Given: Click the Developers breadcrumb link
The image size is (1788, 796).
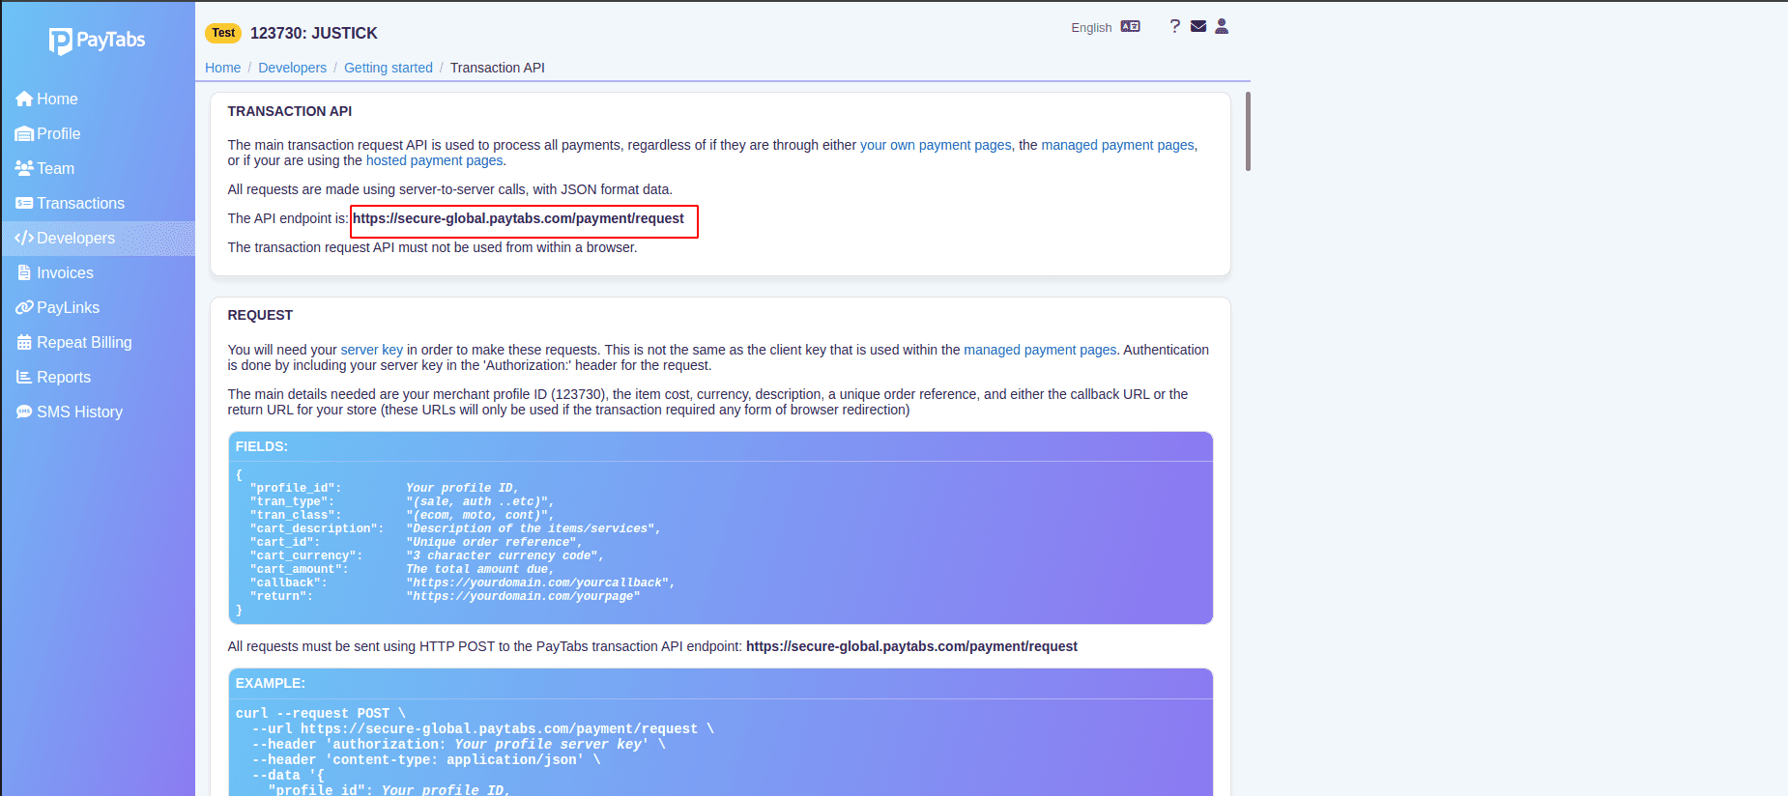Looking at the screenshot, I should [x=292, y=68].
